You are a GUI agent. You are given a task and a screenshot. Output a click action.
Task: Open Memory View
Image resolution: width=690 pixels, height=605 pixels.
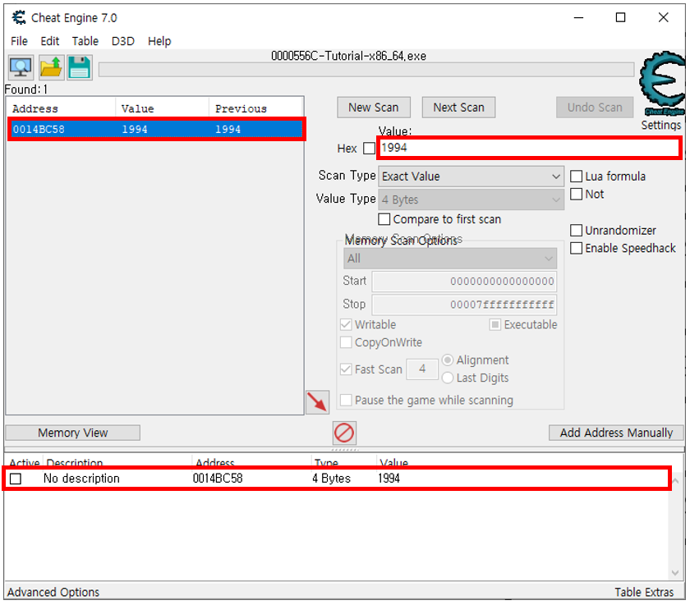pos(72,433)
